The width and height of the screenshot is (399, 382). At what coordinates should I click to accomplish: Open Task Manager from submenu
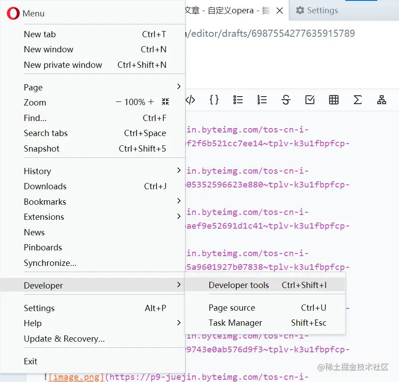(265, 323)
